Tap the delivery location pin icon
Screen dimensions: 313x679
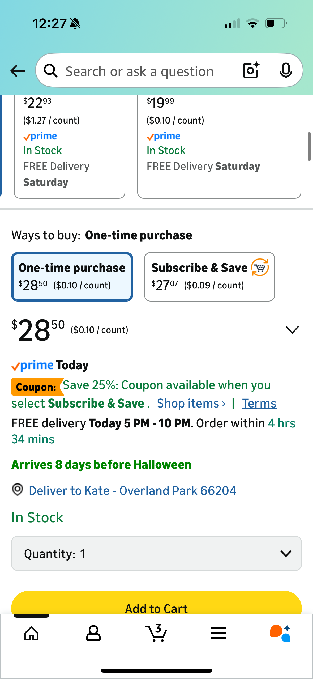click(x=18, y=490)
